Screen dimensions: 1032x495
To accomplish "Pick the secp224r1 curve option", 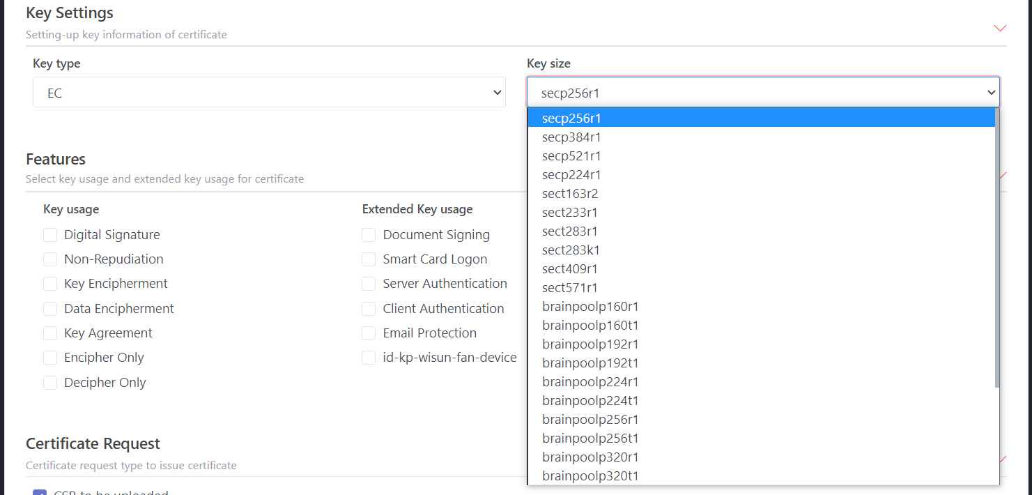I will (x=571, y=175).
